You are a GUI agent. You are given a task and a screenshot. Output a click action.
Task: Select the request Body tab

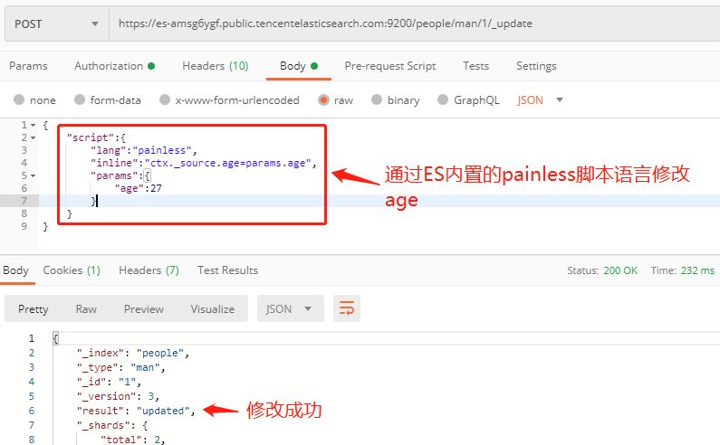(x=299, y=66)
